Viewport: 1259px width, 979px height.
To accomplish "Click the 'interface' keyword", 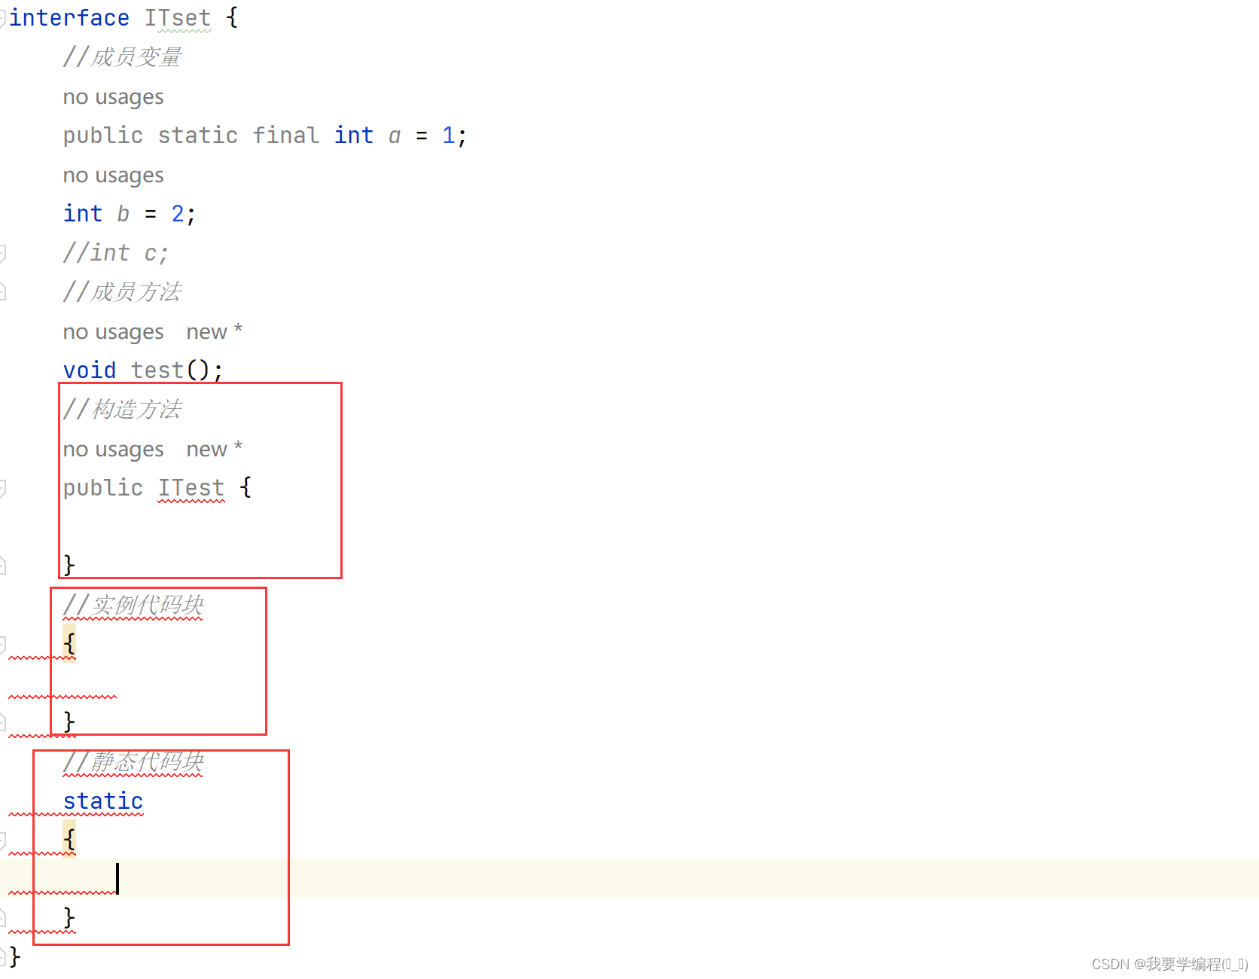I will (69, 18).
